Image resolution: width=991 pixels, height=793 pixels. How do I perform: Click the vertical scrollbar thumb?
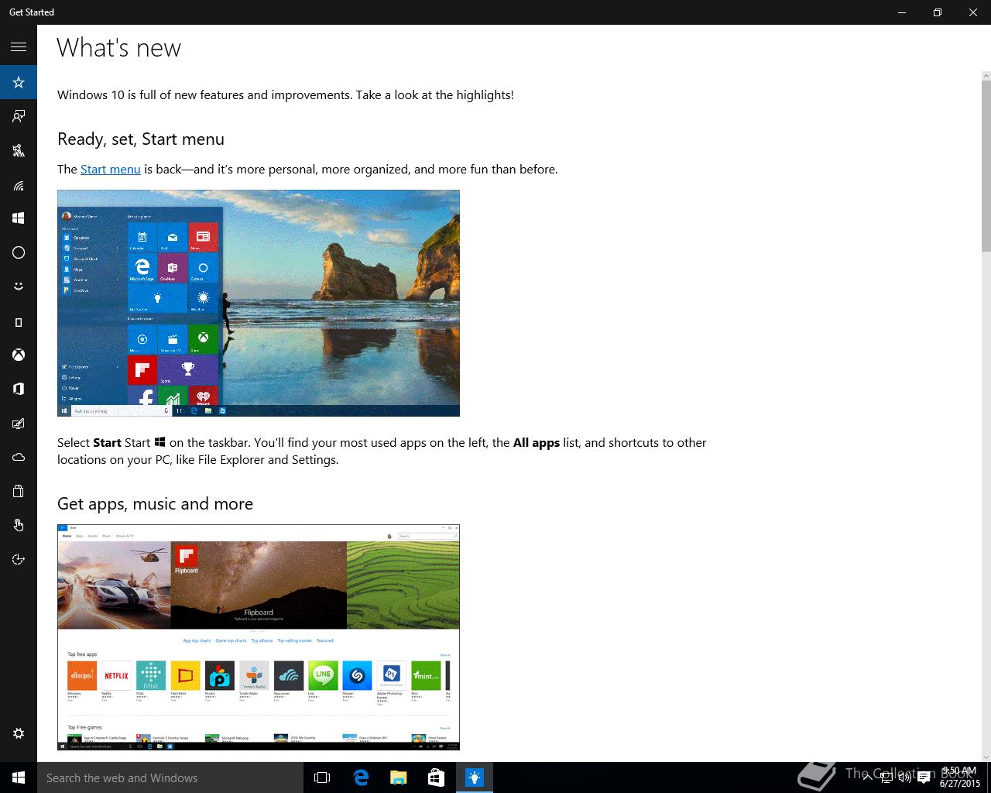coord(986,166)
